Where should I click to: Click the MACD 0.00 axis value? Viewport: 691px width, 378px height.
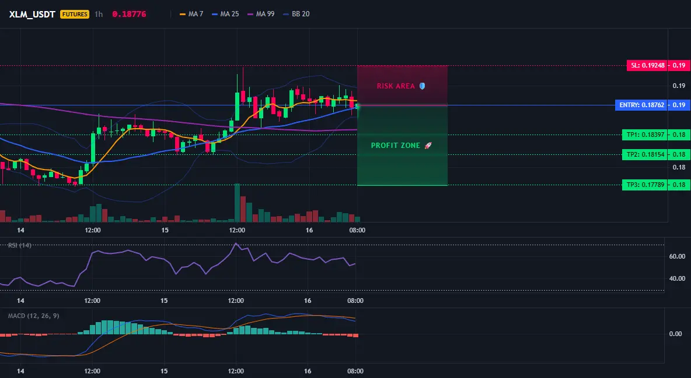click(676, 334)
